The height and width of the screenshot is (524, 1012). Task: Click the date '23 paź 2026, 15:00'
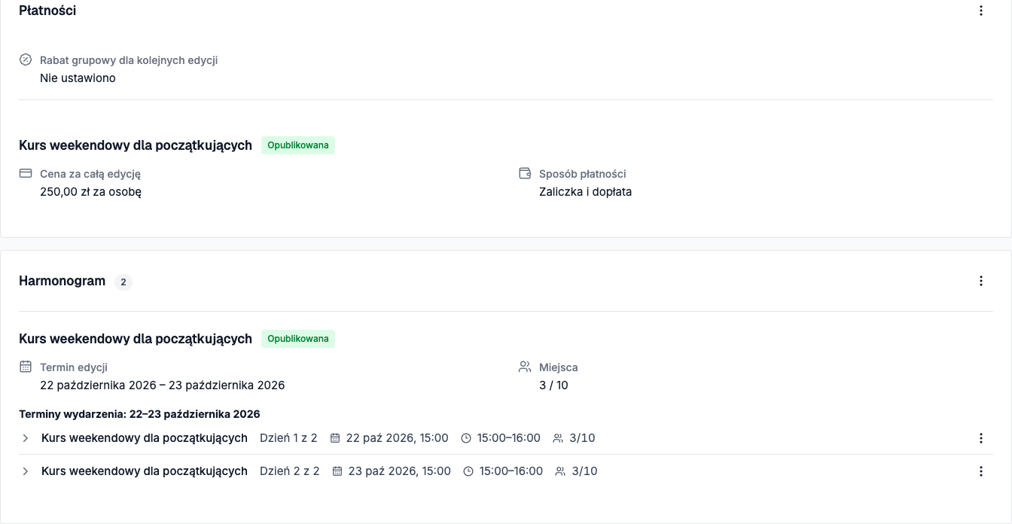pyautogui.click(x=399, y=471)
